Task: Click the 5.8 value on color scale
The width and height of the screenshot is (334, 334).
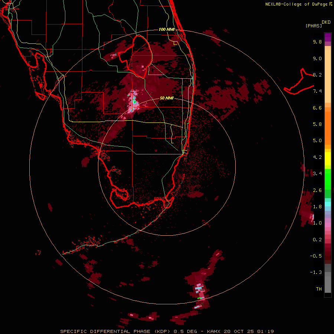Action: click(x=317, y=124)
